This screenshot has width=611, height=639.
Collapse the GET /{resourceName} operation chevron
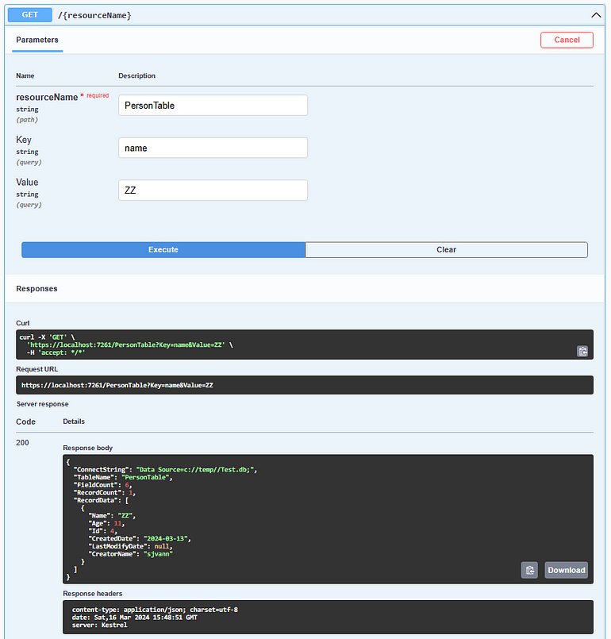[596, 15]
